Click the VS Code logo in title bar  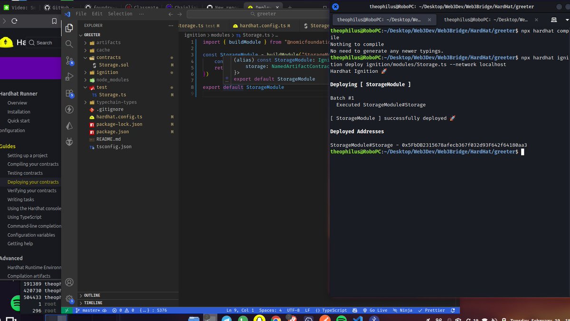[67, 14]
